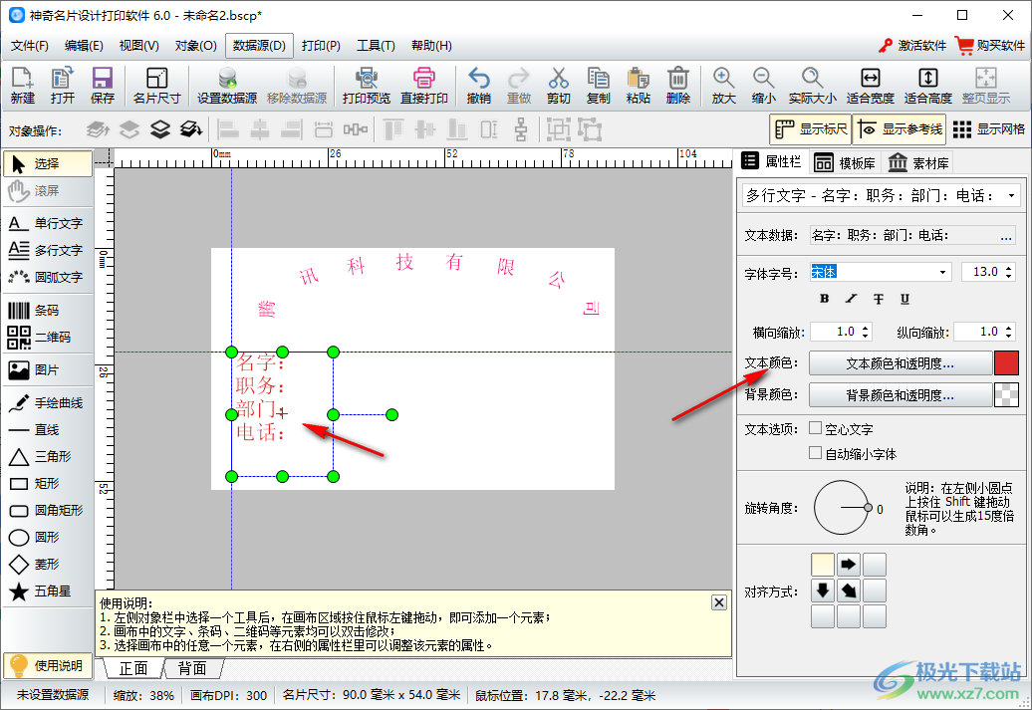1032x710 pixels.
Task: Open 打印预览 print preview
Action: (x=367, y=86)
